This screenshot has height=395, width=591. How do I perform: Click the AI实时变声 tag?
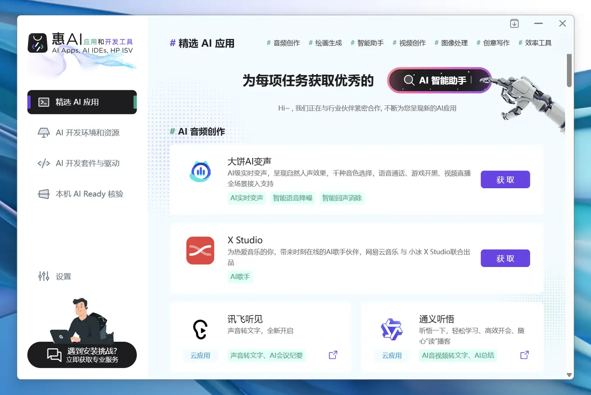[247, 198]
